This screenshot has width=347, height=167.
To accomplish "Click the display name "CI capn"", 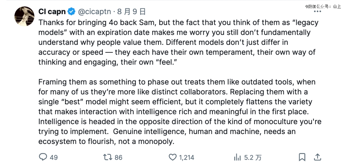I will tap(52, 12).
